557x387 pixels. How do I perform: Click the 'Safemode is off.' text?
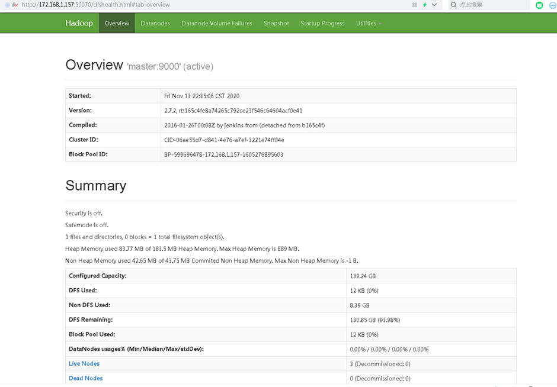coord(87,225)
